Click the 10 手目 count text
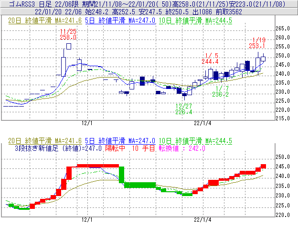Viewport: 298px width, 226px height. coord(143,148)
